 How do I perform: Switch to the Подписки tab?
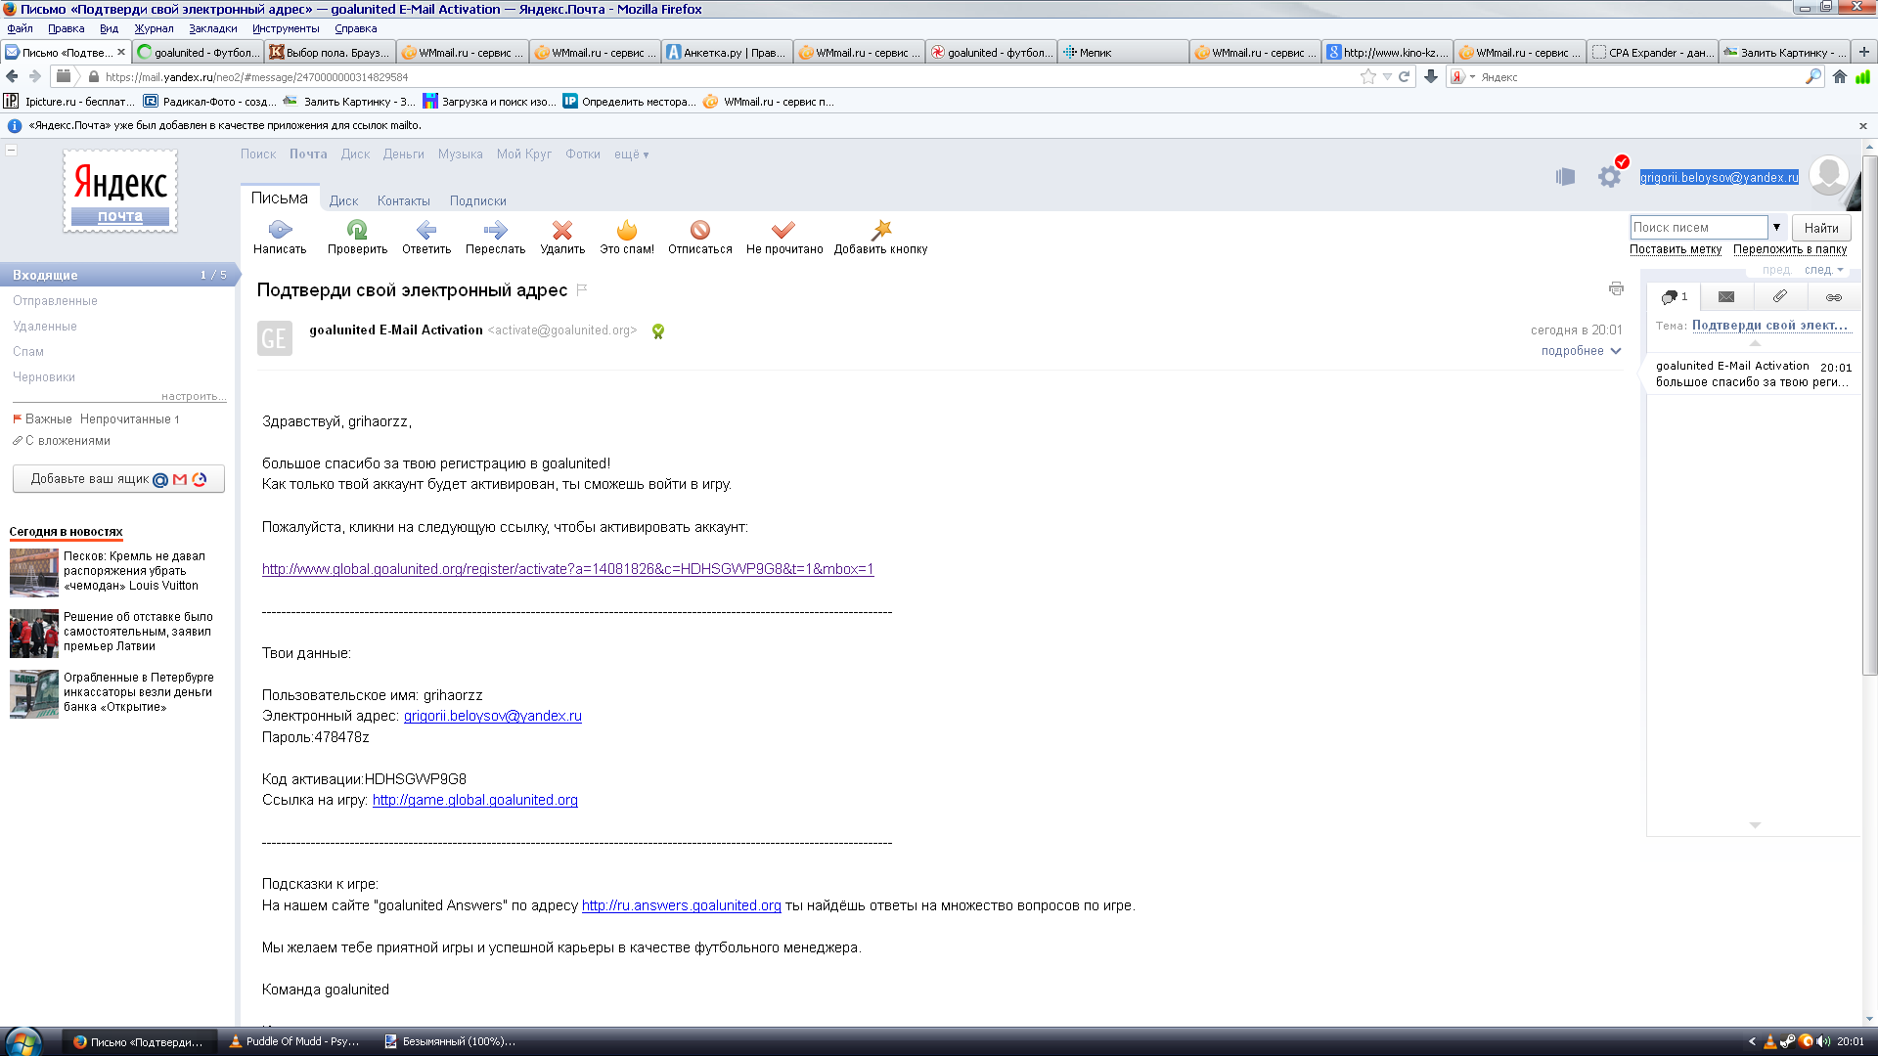[478, 200]
